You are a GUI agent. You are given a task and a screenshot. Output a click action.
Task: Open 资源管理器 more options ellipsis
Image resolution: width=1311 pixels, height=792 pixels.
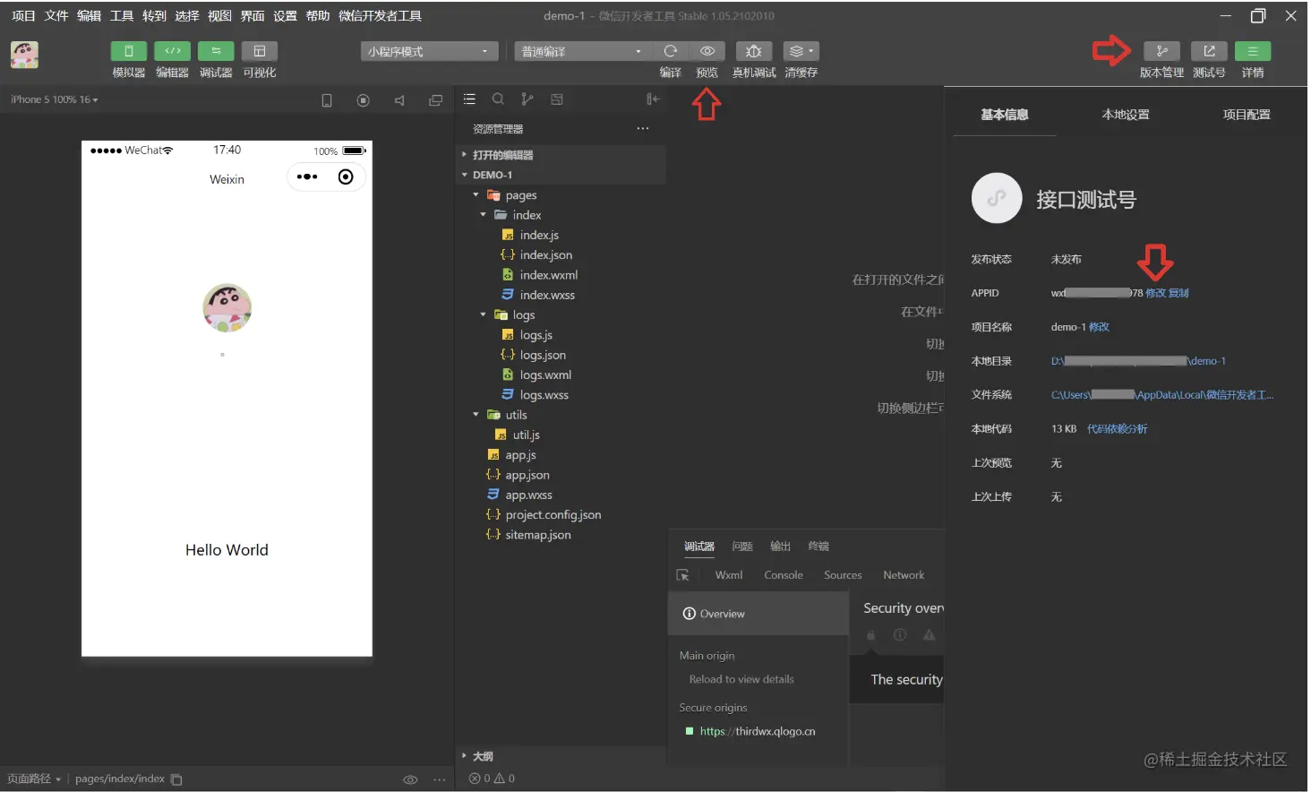point(642,128)
